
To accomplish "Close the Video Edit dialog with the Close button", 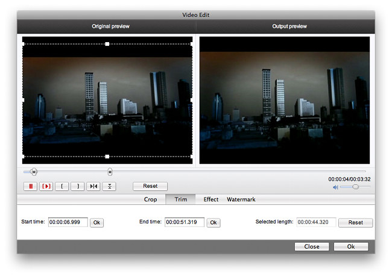I will [x=312, y=246].
